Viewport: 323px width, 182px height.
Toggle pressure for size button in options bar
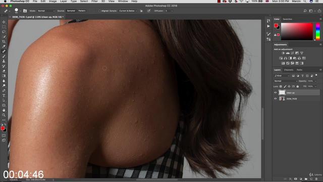click(x=149, y=11)
